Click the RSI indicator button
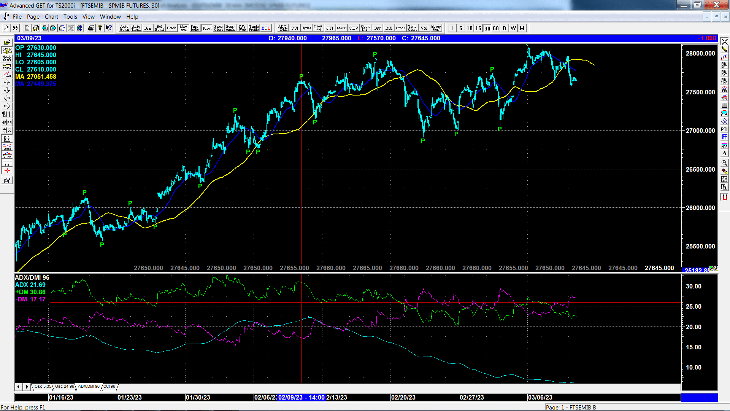 (389, 28)
